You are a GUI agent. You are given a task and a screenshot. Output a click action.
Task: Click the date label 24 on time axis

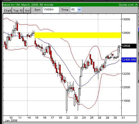click(84, 118)
